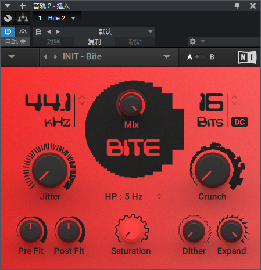Viewport: 261px width, 270px height.
Task: Click the HP : 5 Hz filter value
Action: coord(124,196)
